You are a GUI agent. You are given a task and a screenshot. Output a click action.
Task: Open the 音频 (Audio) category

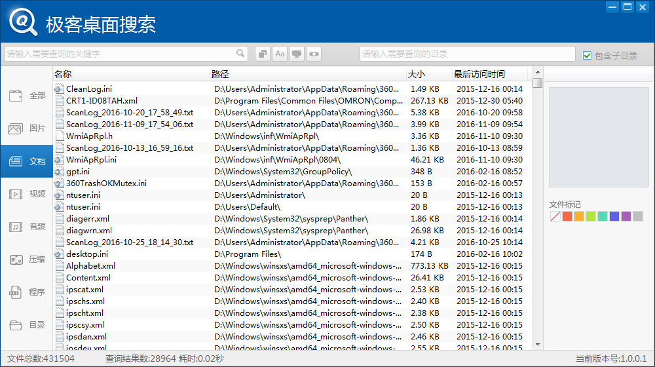click(x=27, y=227)
